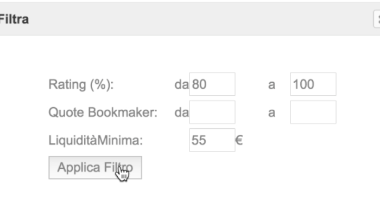This screenshot has width=380, height=198.
Task: Click the number 80 in Rating field
Action: (199, 84)
